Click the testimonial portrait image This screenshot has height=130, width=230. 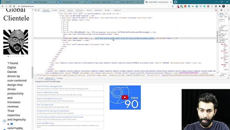coord(16,42)
